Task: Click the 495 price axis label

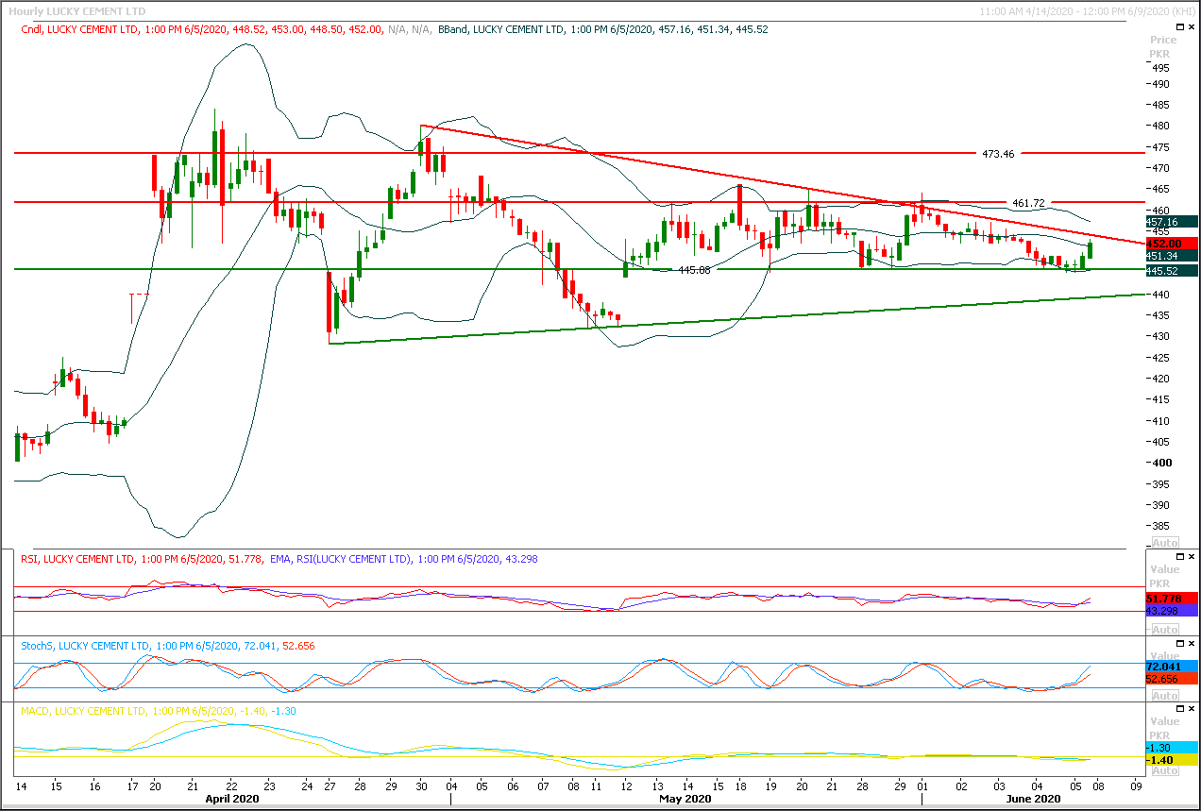Action: coord(1160,68)
